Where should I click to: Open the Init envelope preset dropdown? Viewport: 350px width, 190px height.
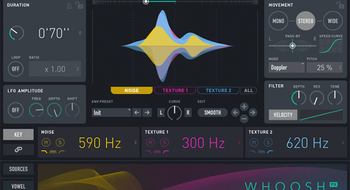(x=111, y=113)
